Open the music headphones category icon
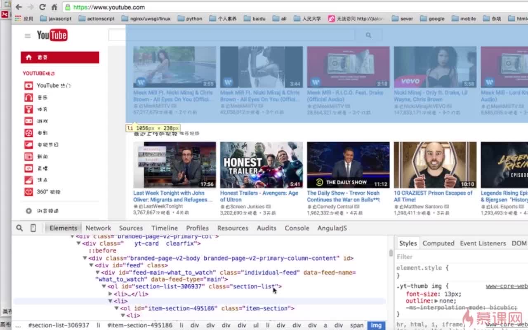Screen dimensions: 528x330 click(x=28, y=98)
